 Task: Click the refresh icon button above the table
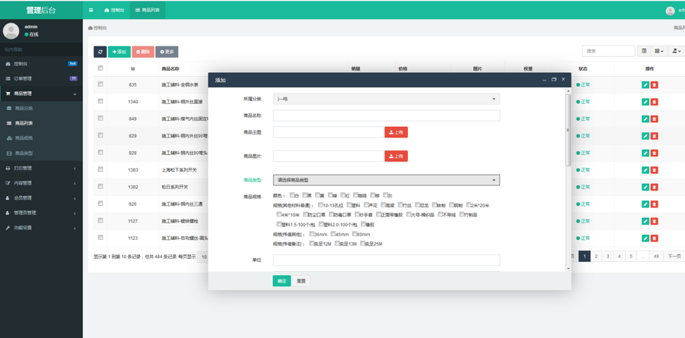tap(100, 52)
